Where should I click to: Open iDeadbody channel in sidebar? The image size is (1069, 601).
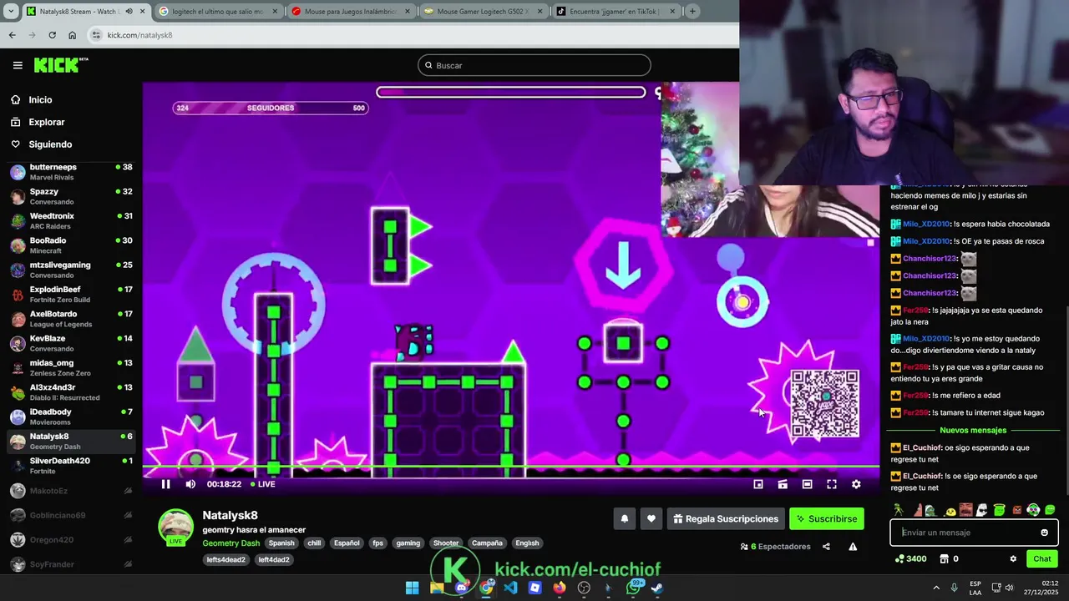[x=71, y=417]
